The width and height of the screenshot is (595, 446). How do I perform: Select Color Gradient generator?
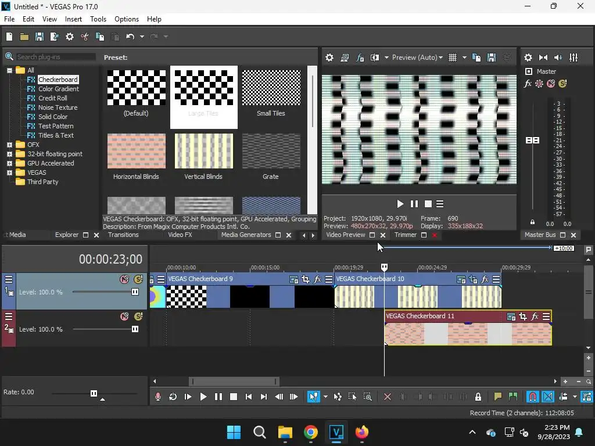point(59,89)
